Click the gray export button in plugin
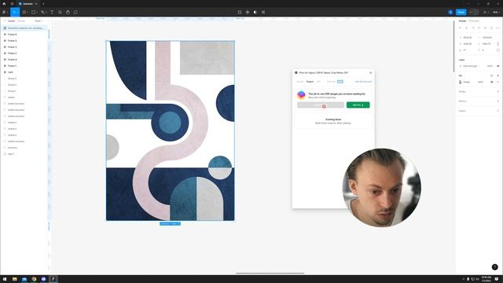Image resolution: width=503 pixels, height=283 pixels. tap(321, 105)
